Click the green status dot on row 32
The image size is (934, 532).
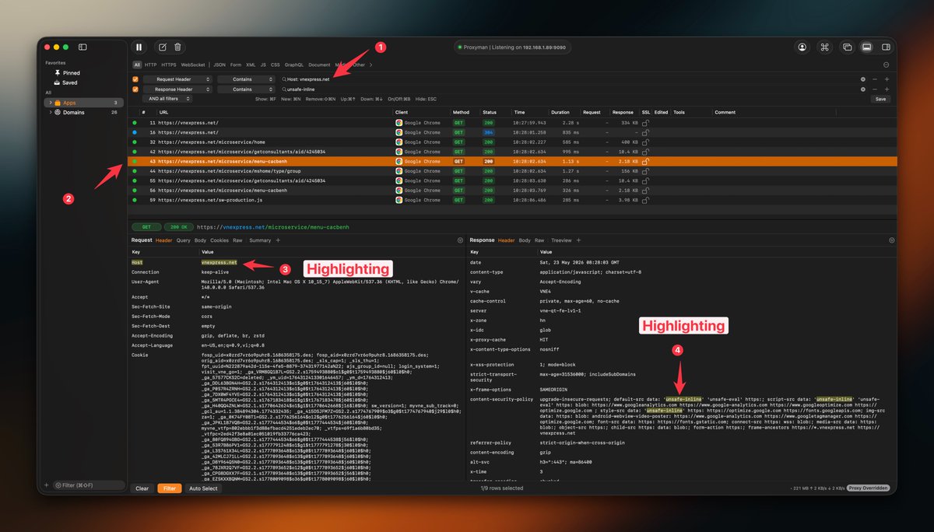(x=134, y=142)
